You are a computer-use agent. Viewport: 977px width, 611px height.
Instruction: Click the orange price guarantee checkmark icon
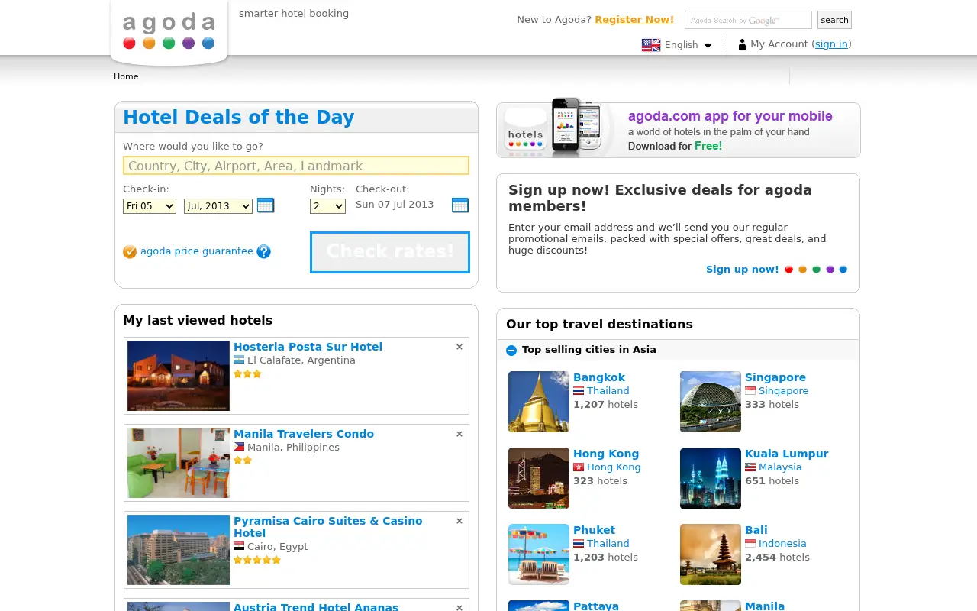130,251
